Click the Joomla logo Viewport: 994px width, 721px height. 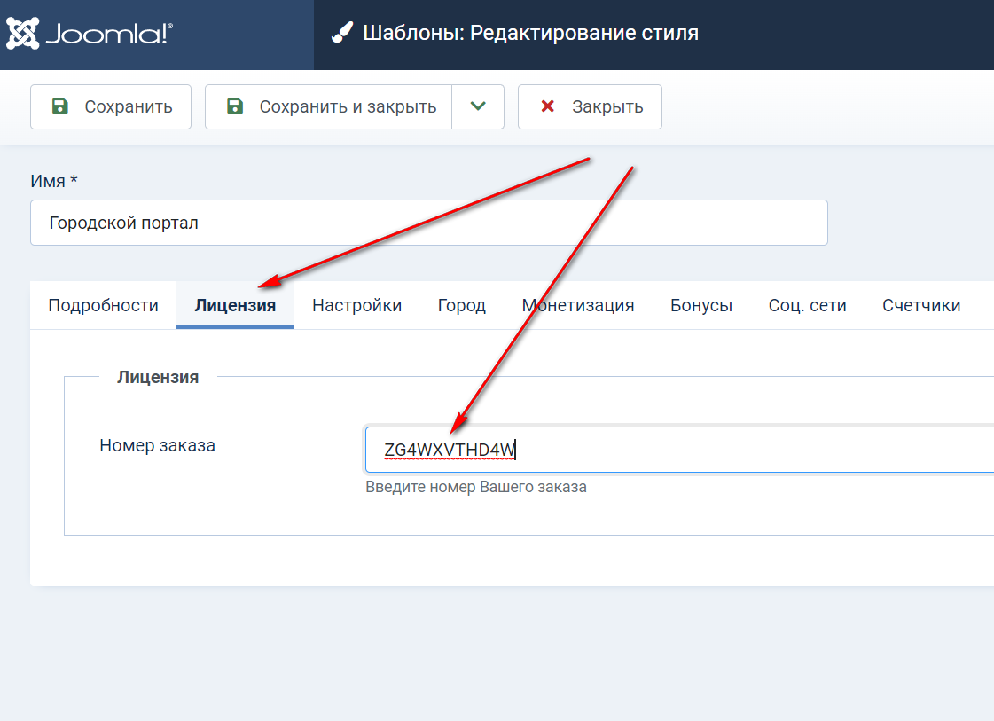[90, 34]
